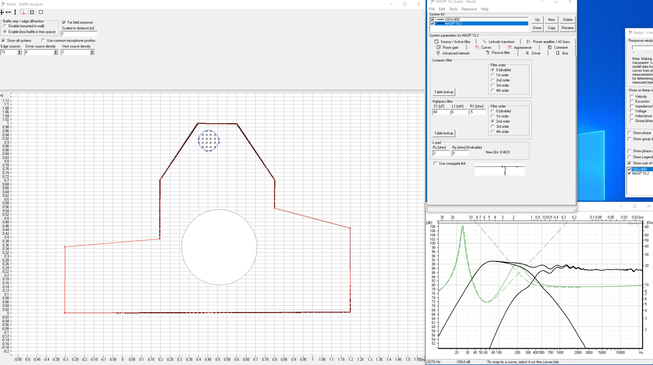Switch to the Passive filter tab
This screenshot has width=653, height=365.
point(498,53)
